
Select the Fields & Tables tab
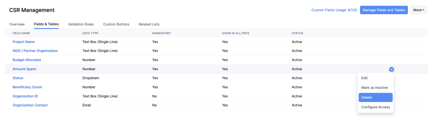46,24
